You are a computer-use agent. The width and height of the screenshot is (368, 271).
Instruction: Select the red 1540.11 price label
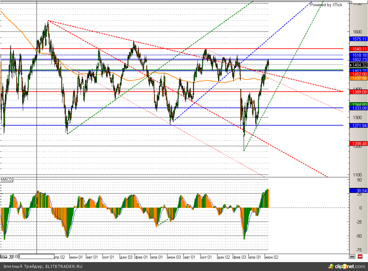[358, 49]
